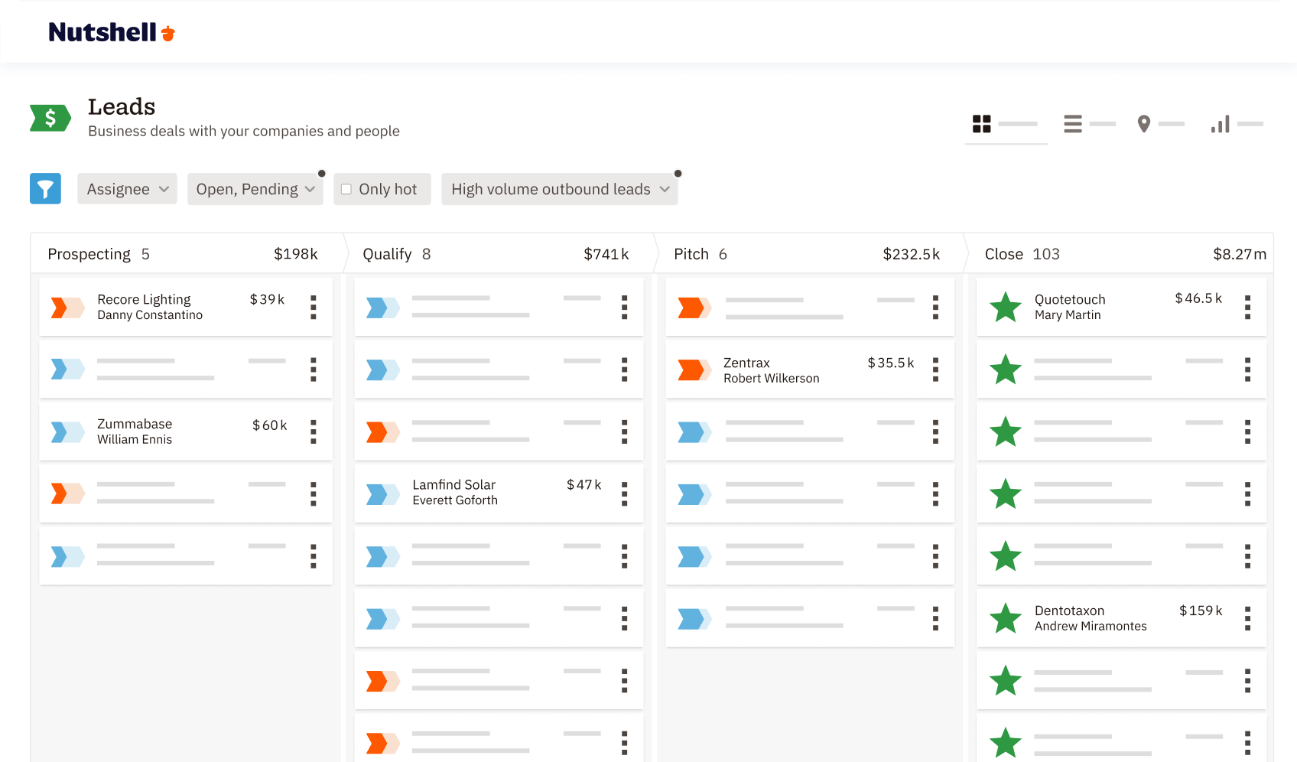
Task: Toggle the star on the Dentotaxon lead
Action: click(x=1006, y=618)
